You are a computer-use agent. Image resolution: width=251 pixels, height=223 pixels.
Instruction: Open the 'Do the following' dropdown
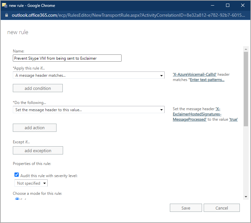coord(89,110)
